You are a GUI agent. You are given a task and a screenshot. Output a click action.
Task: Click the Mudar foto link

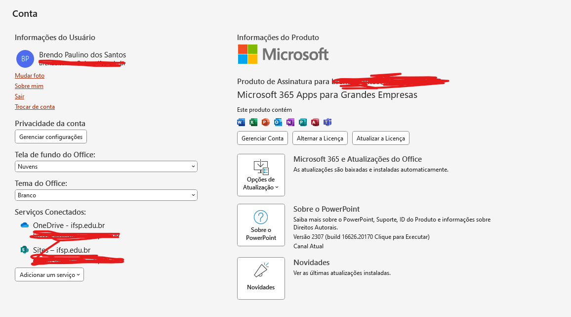(30, 76)
